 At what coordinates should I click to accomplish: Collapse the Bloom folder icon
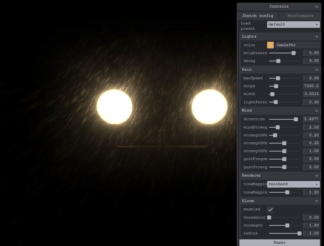pos(317,201)
